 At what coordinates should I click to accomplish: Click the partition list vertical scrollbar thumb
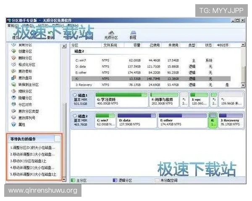[243, 74]
